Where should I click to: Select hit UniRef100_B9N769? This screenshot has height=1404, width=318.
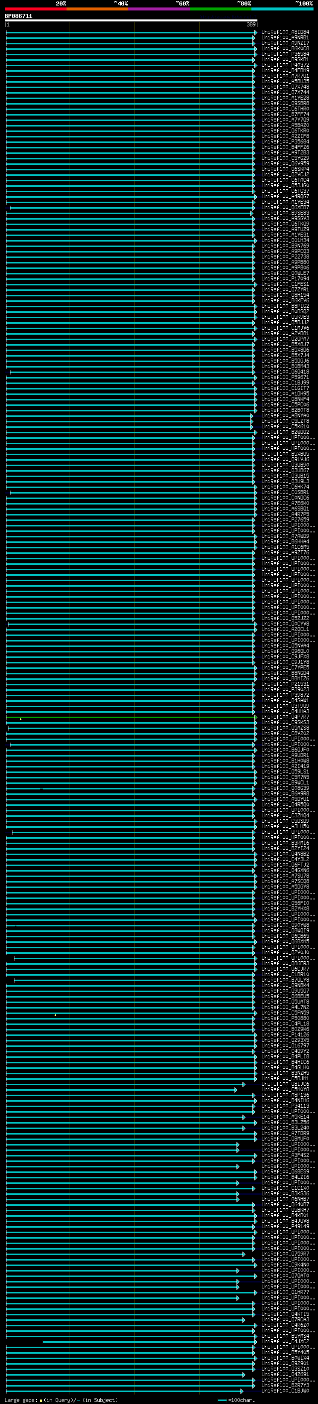(285, 246)
